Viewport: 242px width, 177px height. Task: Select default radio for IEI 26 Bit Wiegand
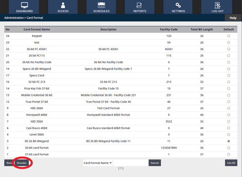229,141
